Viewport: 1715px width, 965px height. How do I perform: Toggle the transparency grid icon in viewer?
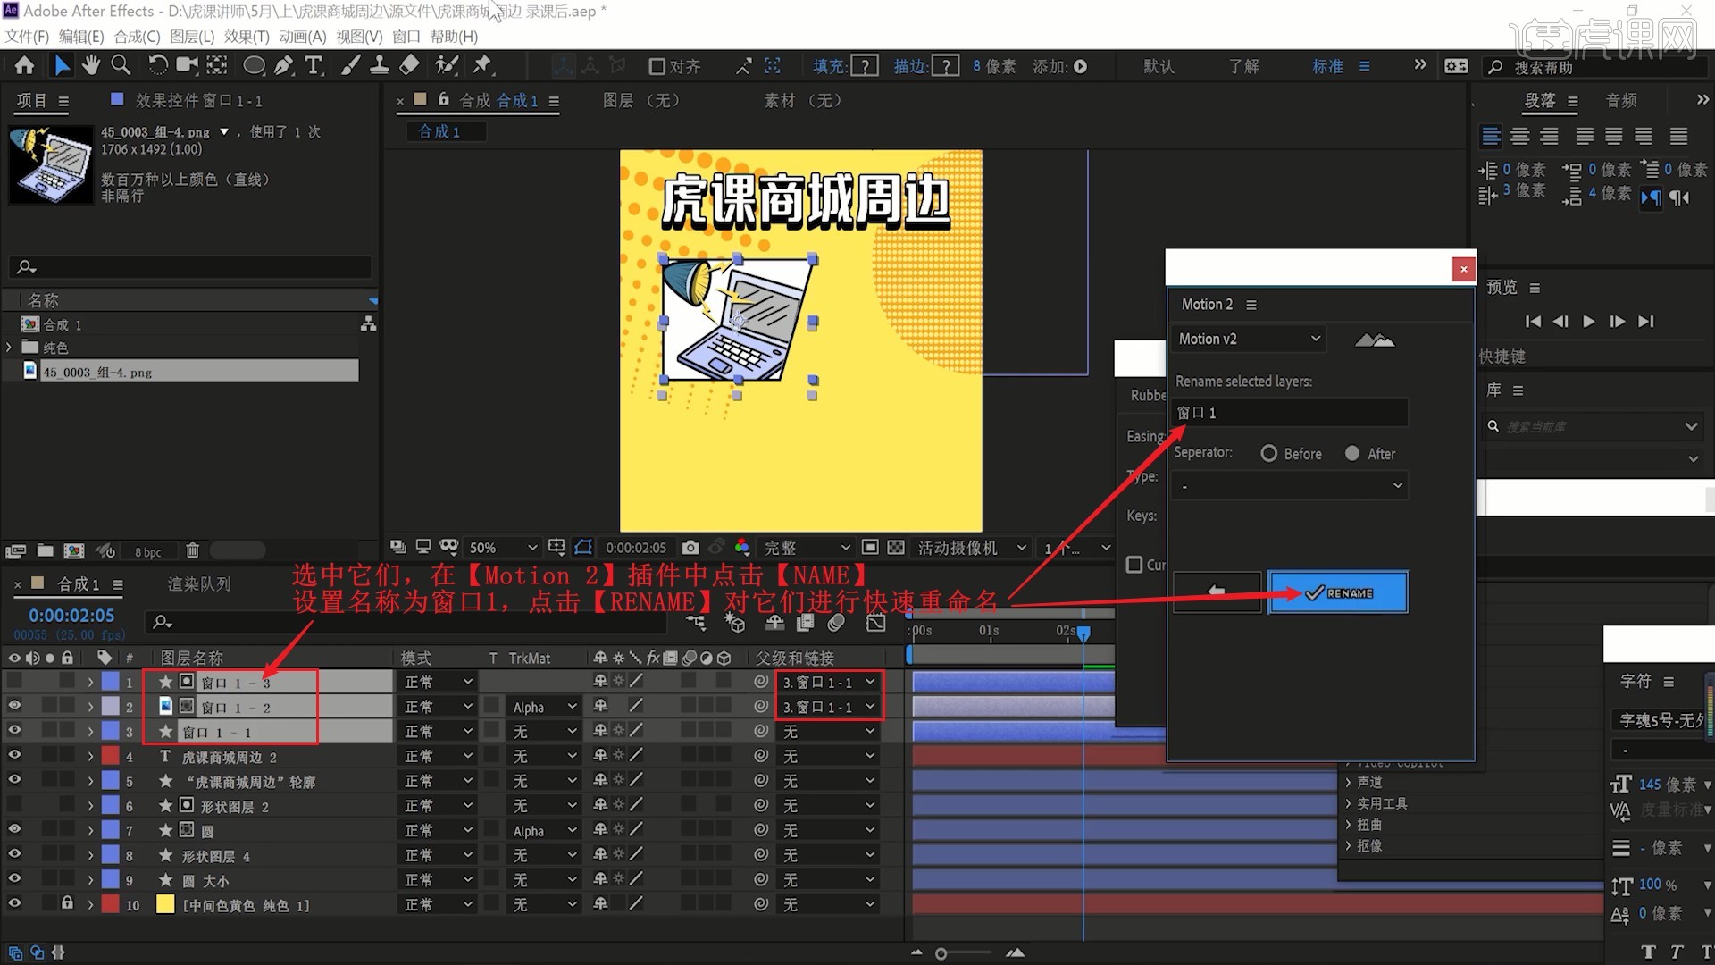point(896,547)
